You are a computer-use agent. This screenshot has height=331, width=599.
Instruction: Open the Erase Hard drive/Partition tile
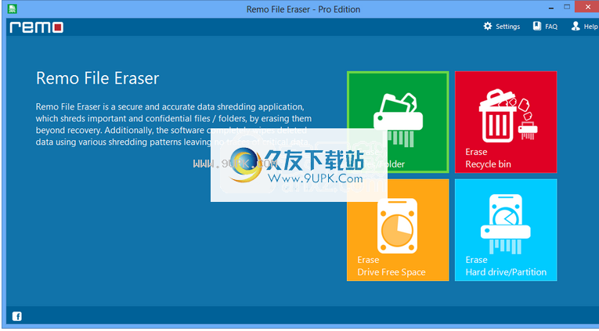coord(506,230)
